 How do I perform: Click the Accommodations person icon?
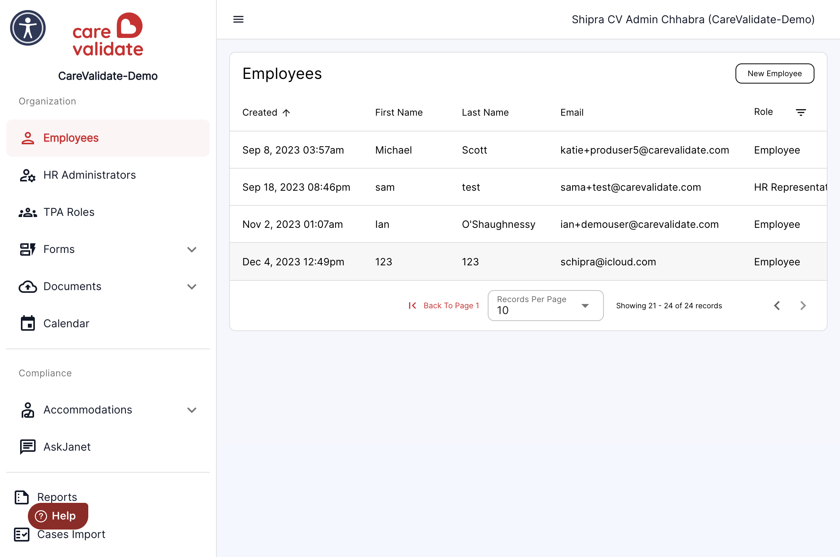coord(28,410)
